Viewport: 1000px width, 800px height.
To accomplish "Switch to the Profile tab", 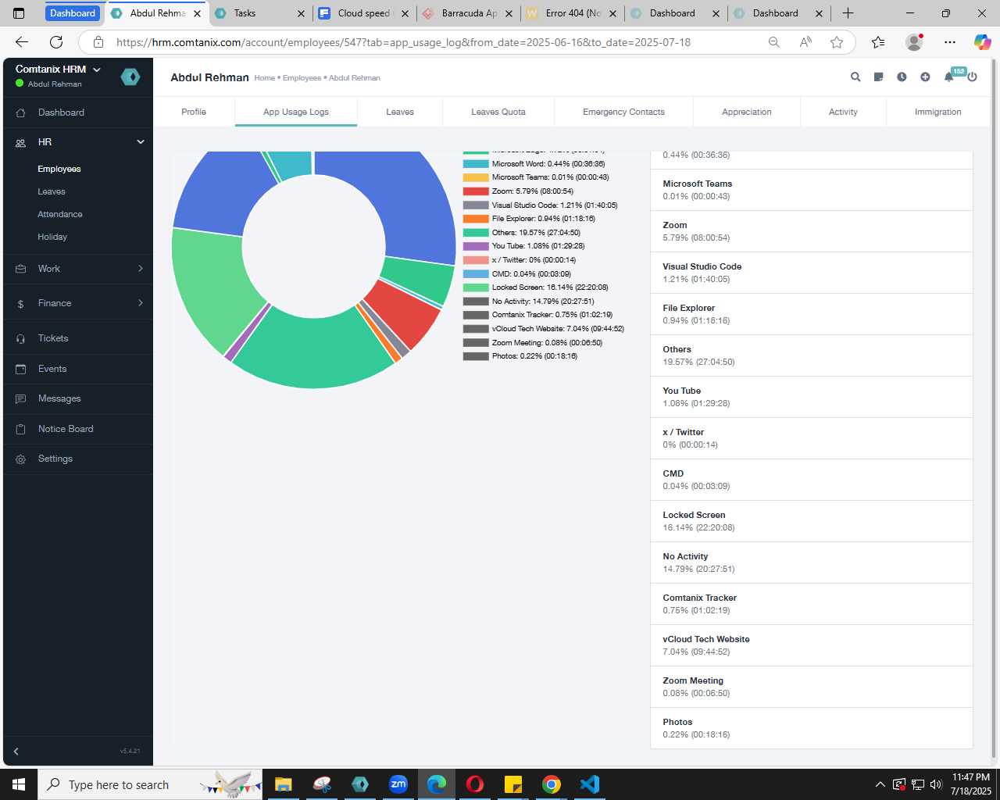I will click(194, 112).
